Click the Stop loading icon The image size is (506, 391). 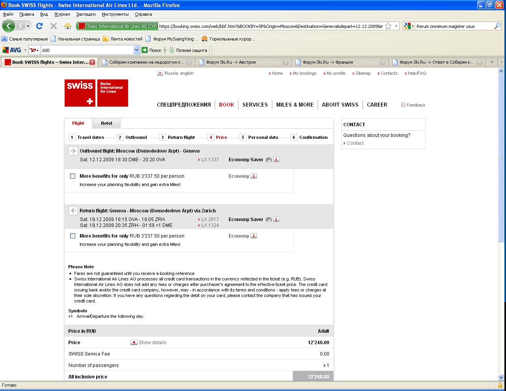(x=54, y=26)
